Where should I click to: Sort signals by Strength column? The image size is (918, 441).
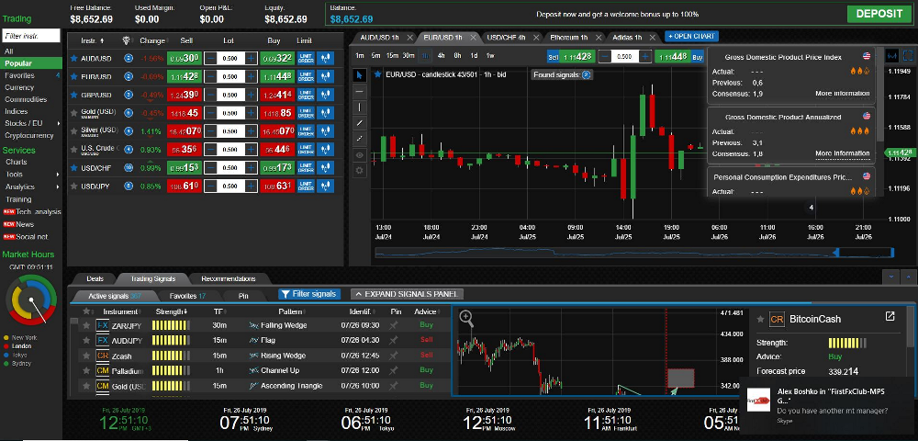point(171,311)
